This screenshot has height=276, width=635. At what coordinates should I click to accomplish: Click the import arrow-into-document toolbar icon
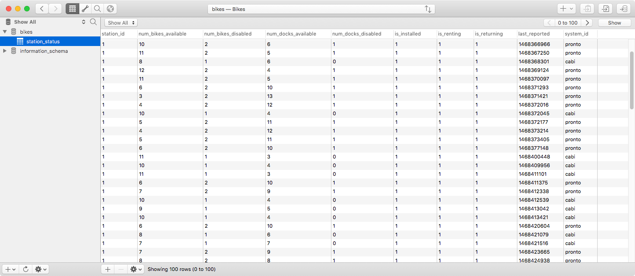tap(605, 9)
